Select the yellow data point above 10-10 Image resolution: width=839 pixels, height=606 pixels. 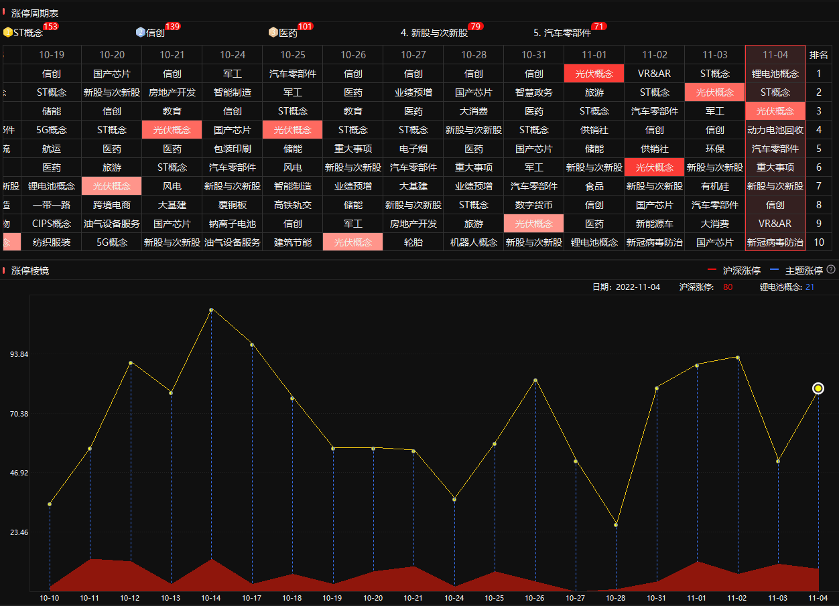(50, 504)
